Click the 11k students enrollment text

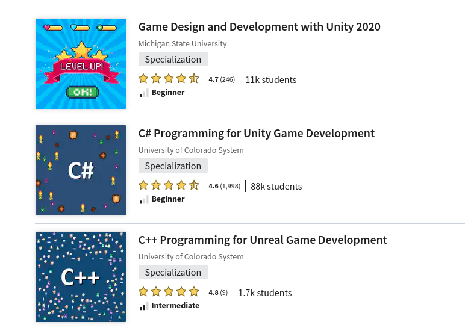271,79
